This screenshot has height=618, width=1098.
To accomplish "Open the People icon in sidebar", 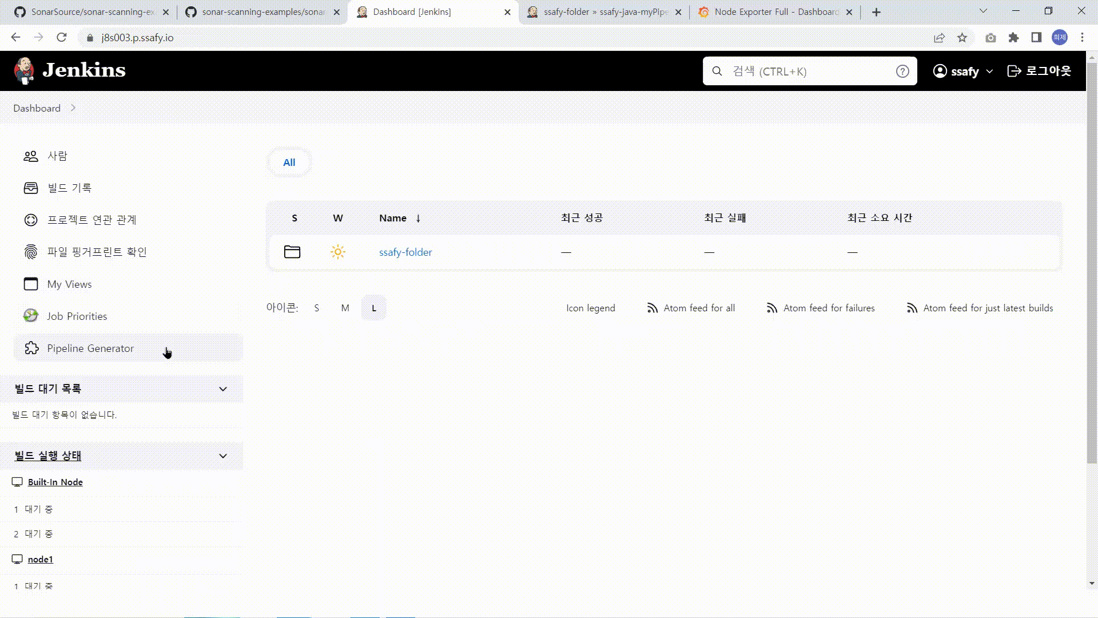I will tap(30, 156).
